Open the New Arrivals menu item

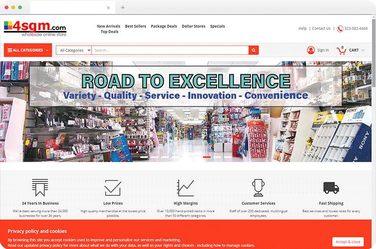pos(108,26)
